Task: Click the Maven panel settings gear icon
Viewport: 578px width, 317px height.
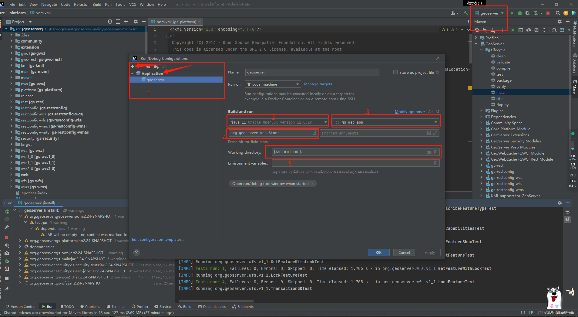Action: click(x=560, y=22)
